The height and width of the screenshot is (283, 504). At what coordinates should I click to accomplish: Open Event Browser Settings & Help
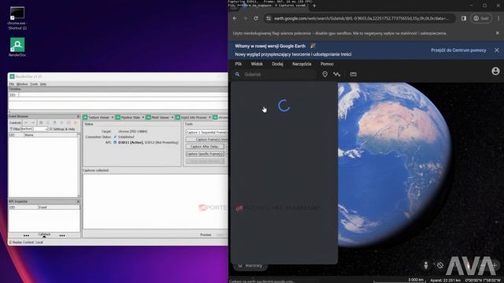[x=62, y=129]
